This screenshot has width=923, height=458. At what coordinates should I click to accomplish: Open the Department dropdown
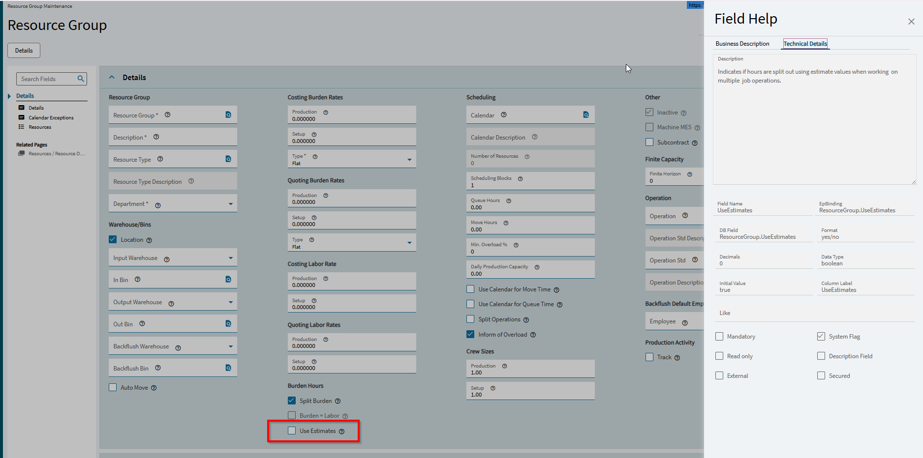pyautogui.click(x=231, y=204)
